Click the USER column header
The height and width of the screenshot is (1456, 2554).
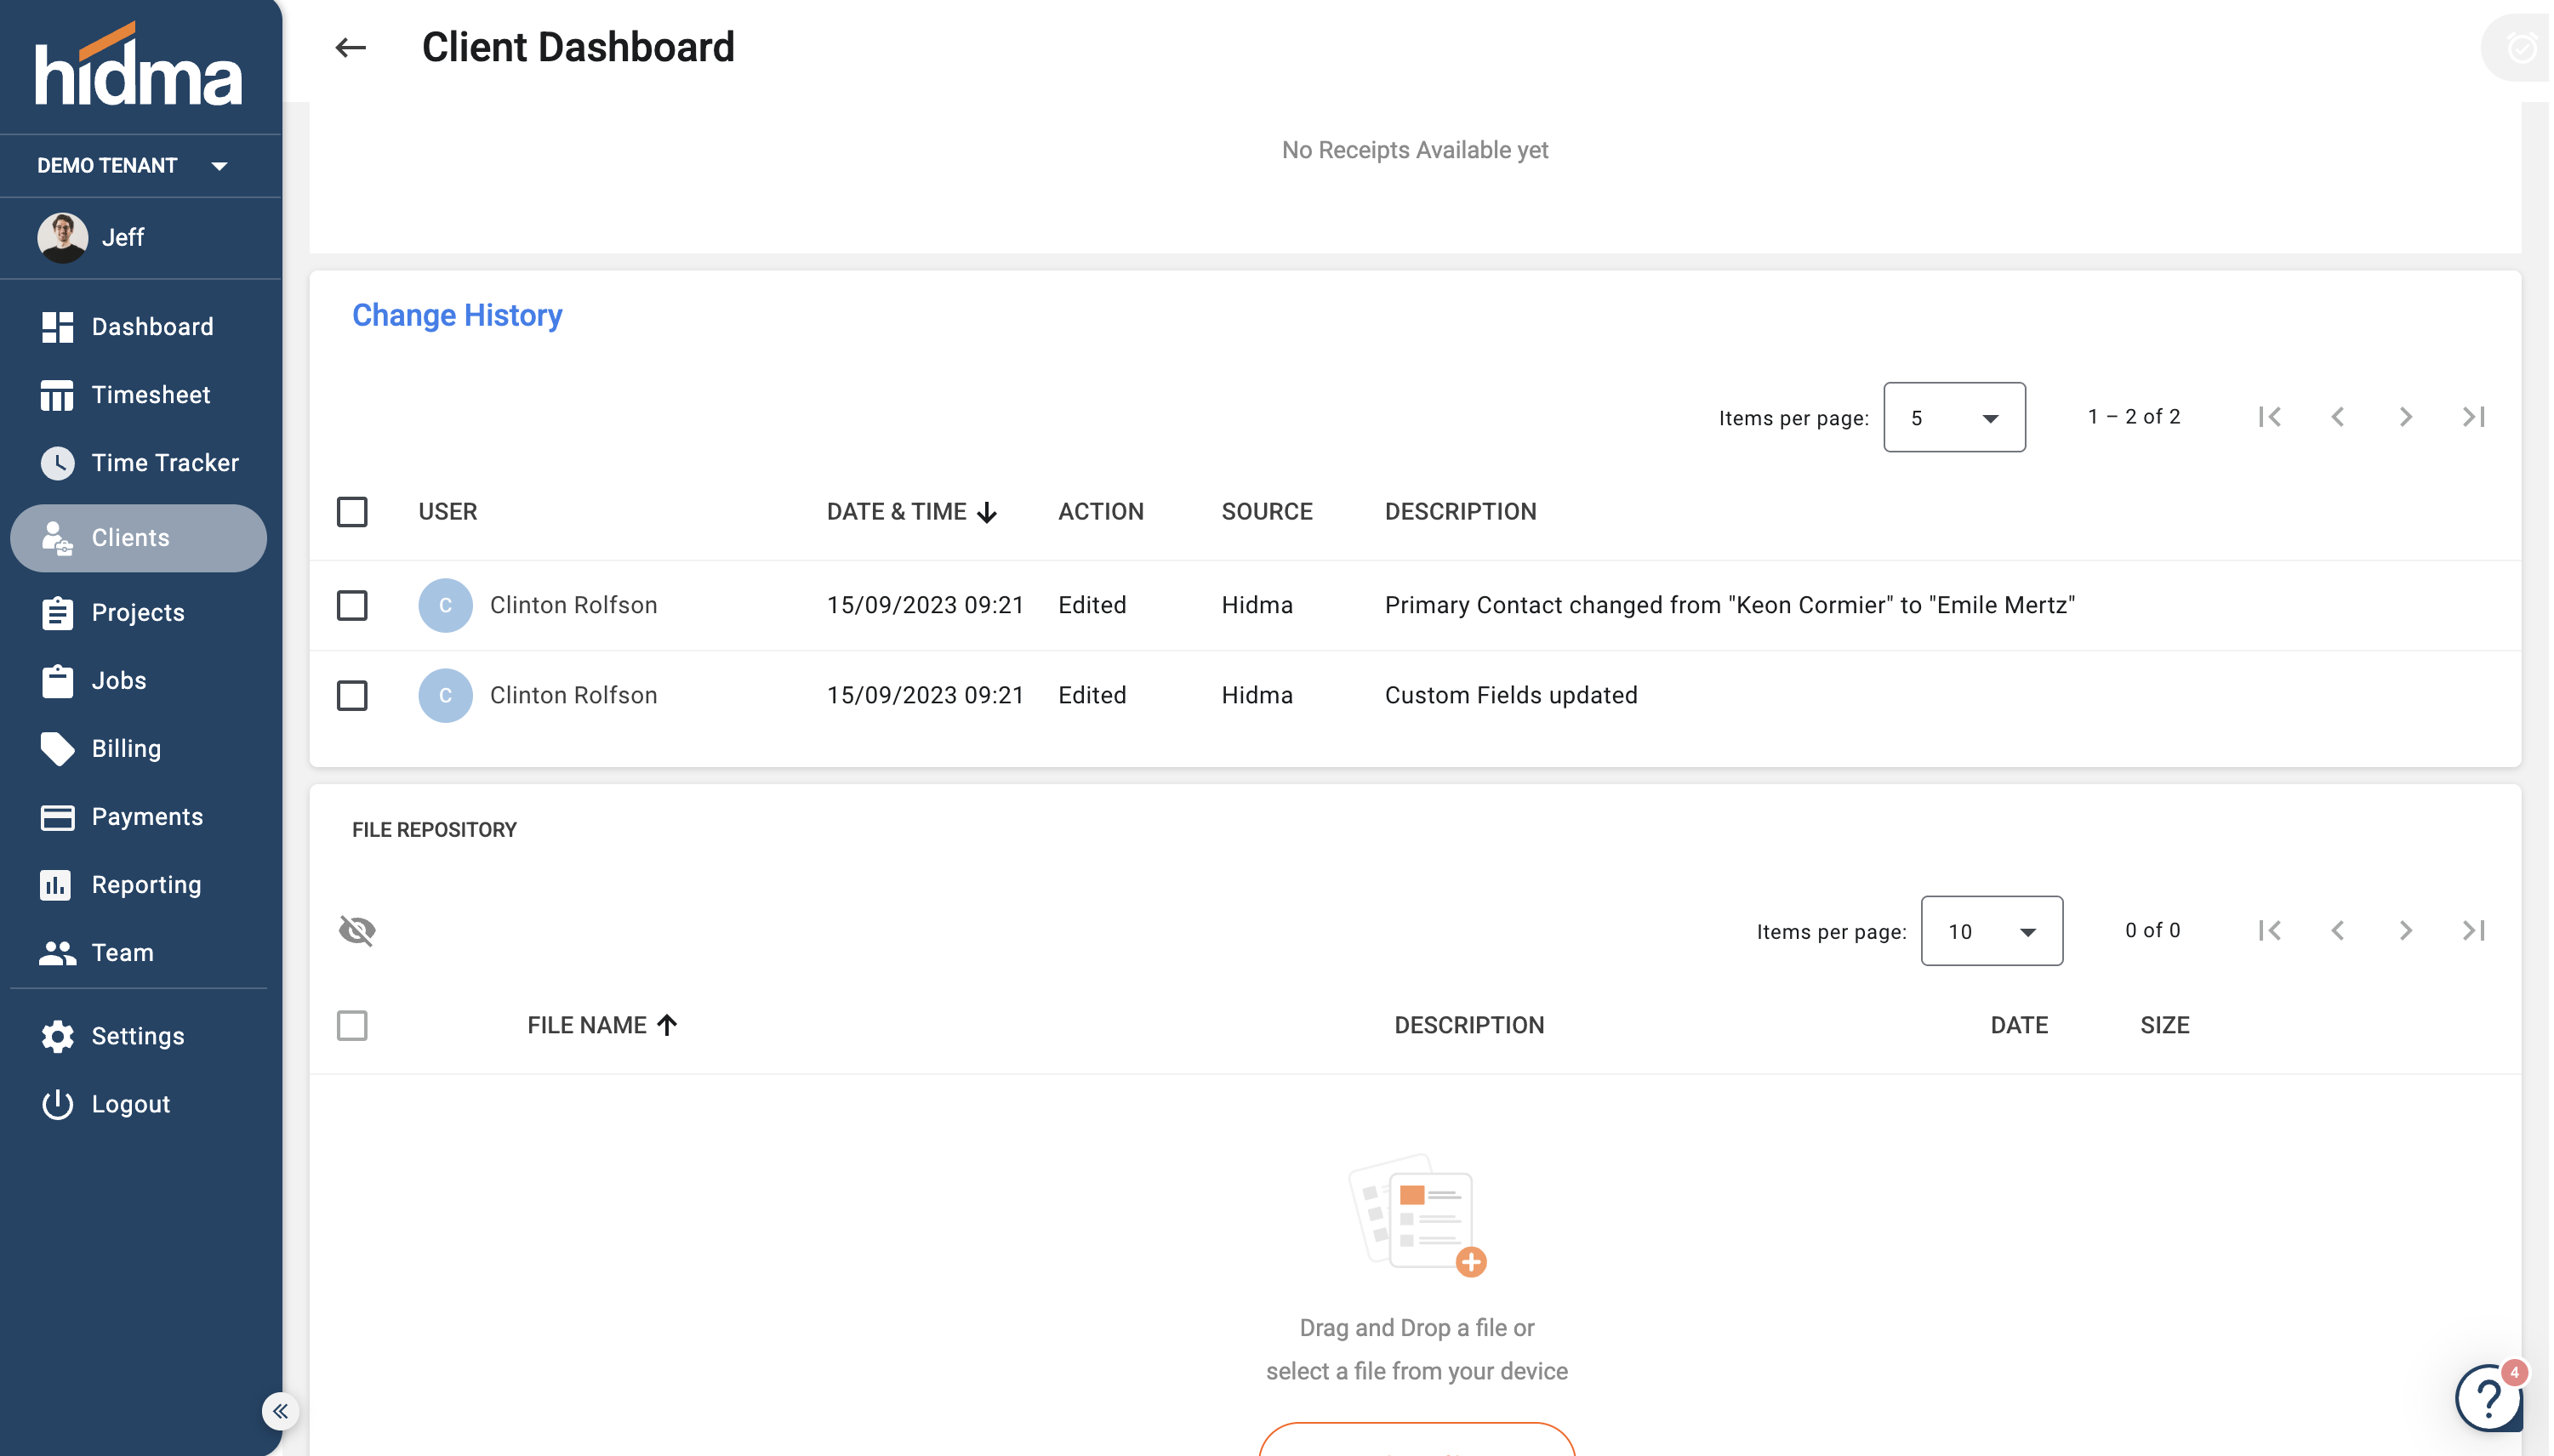pos(448,512)
